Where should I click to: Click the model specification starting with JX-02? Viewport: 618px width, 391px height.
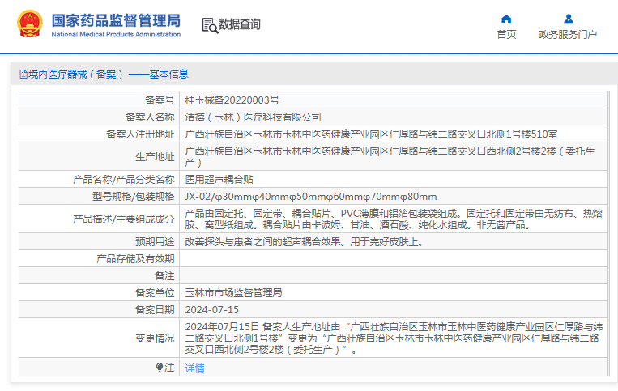[x=310, y=196]
